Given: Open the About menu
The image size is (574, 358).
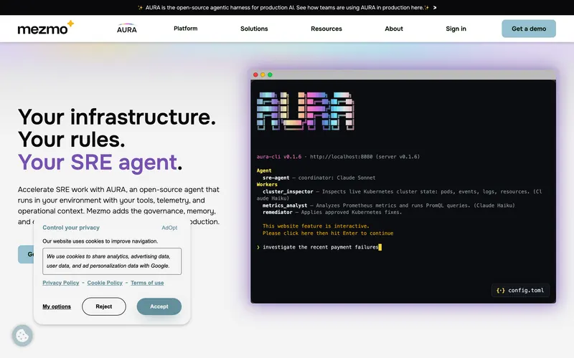Looking at the screenshot, I should [393, 29].
